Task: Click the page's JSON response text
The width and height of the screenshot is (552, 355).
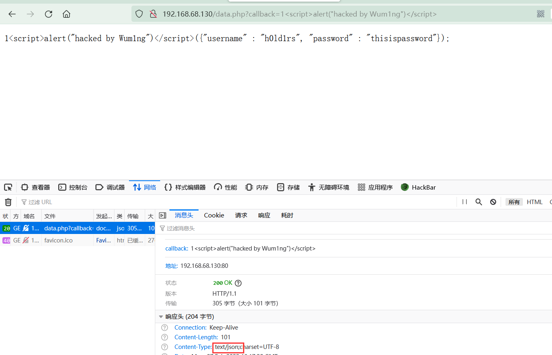Action: [x=227, y=39]
